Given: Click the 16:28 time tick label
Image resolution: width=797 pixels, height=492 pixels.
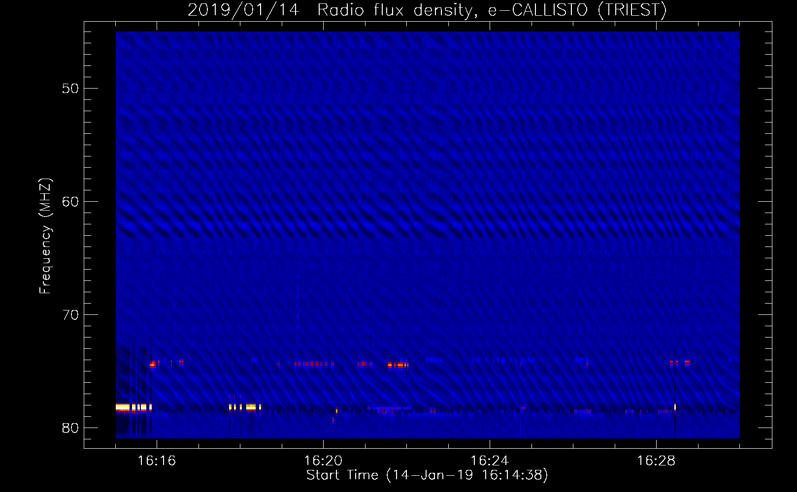Looking at the screenshot, I should point(656,461).
